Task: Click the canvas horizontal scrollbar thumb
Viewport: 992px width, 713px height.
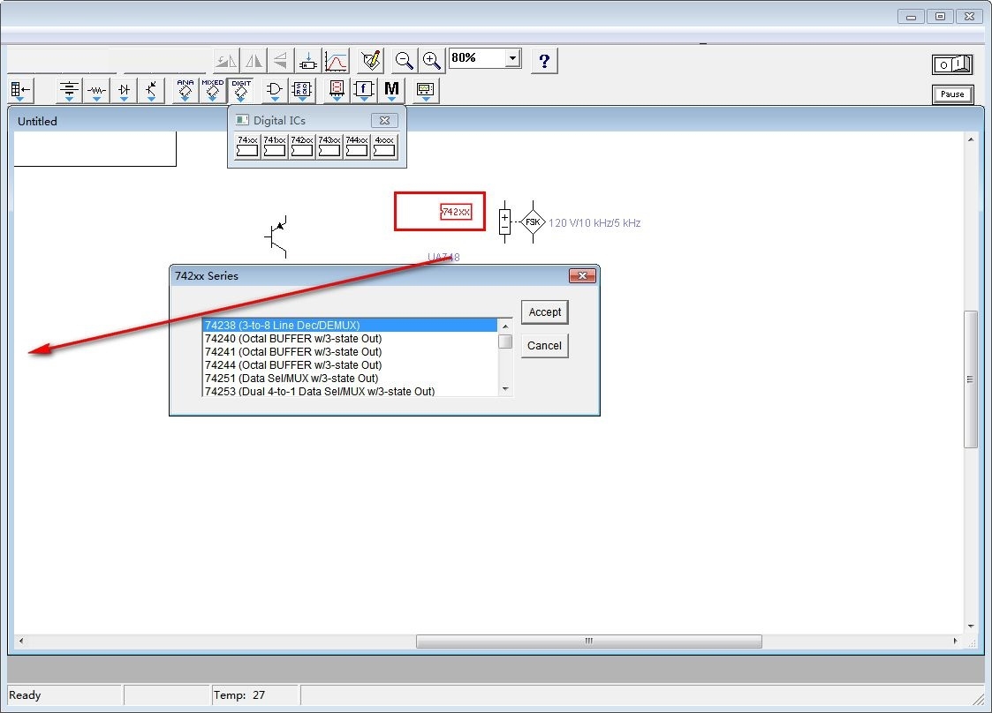Action: [x=589, y=641]
